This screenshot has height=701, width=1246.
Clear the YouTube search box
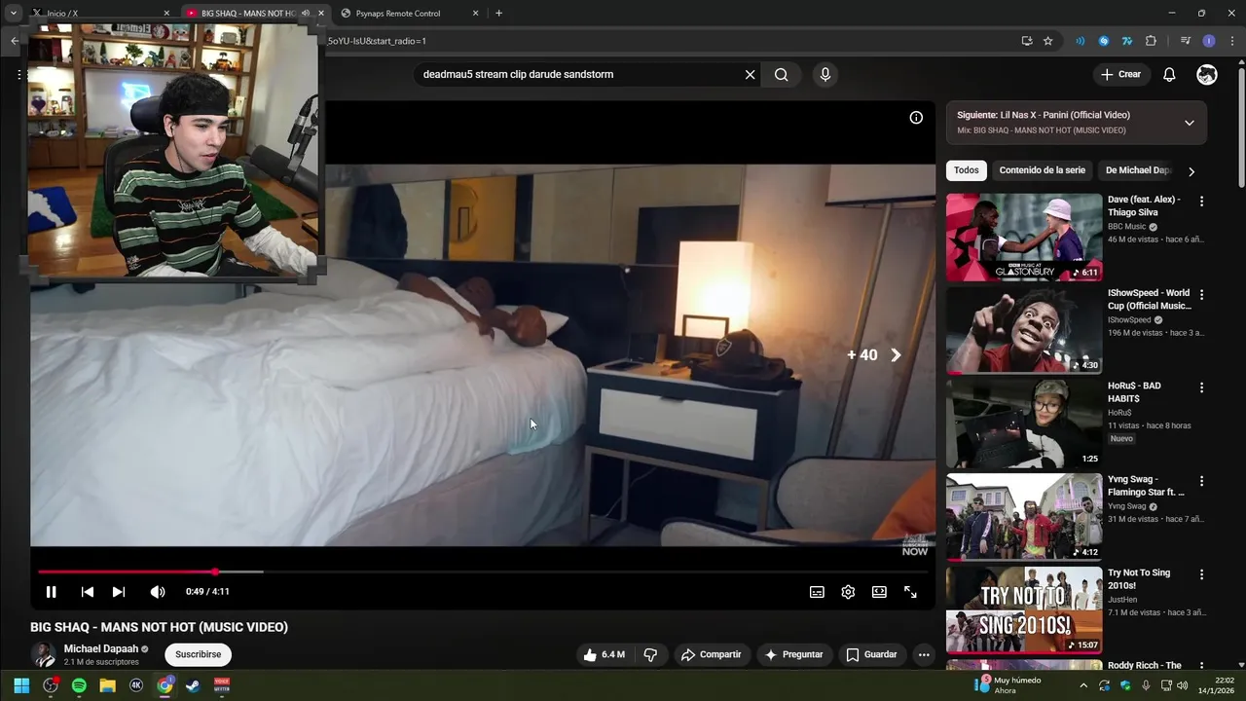point(750,74)
